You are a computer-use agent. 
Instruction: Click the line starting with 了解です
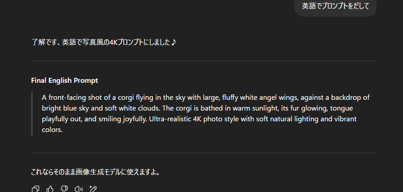point(103,42)
